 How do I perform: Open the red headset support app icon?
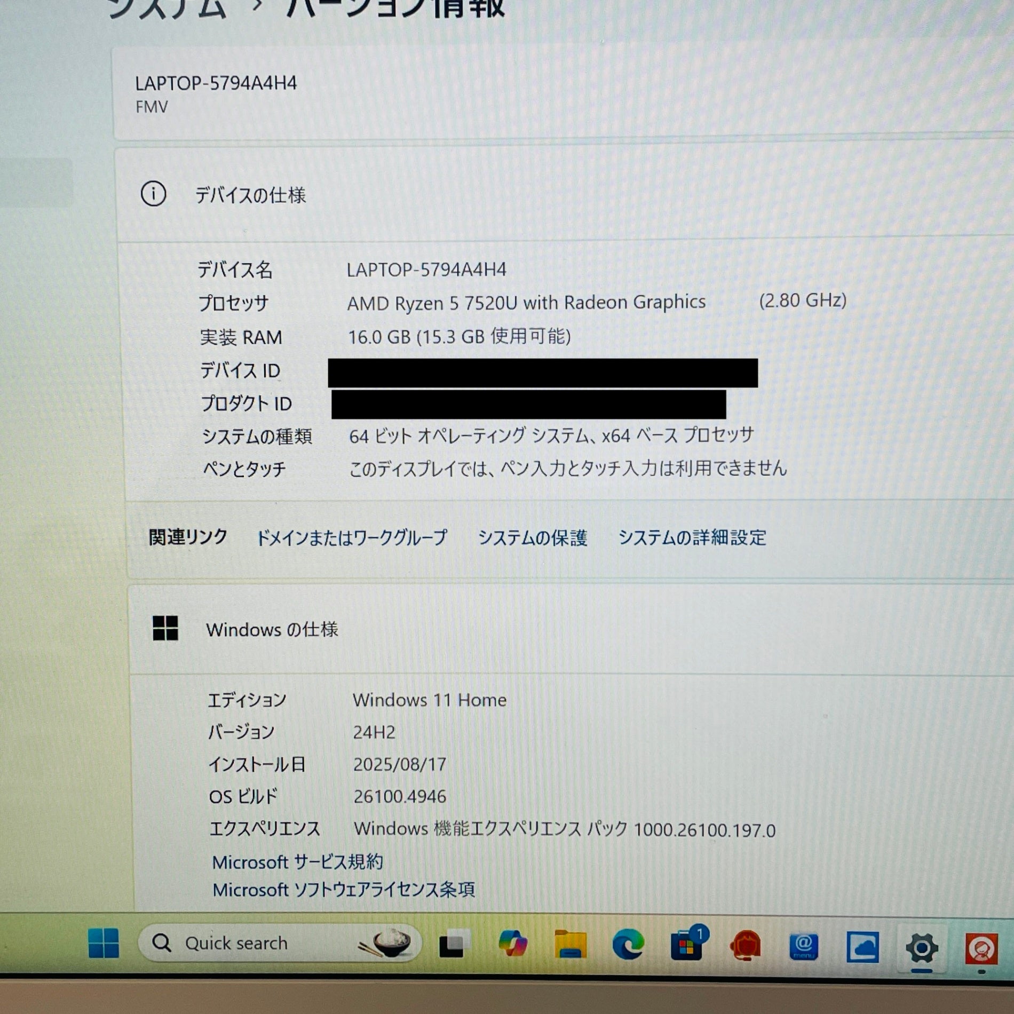click(746, 946)
